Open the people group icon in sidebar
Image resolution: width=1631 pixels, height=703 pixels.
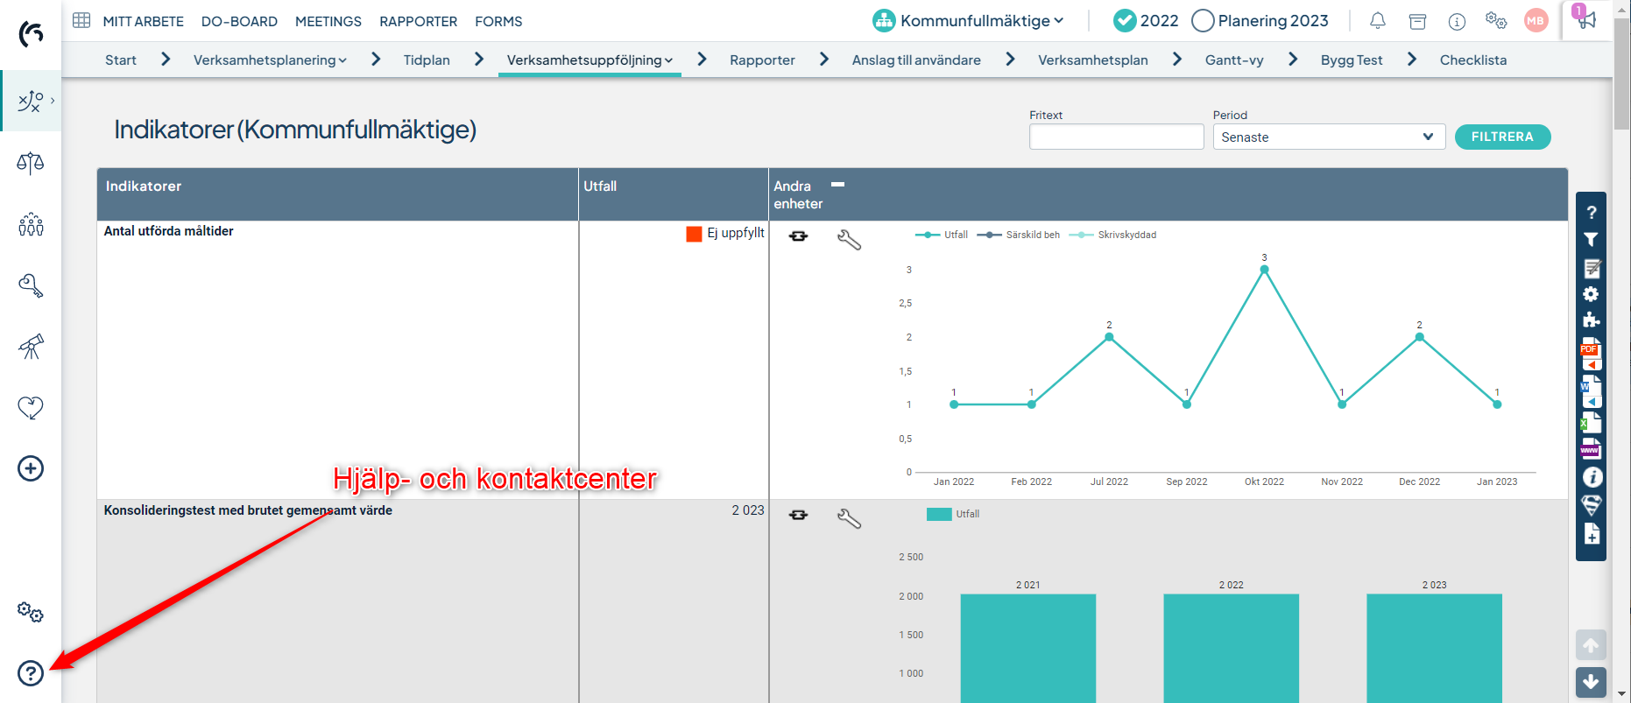click(x=31, y=225)
